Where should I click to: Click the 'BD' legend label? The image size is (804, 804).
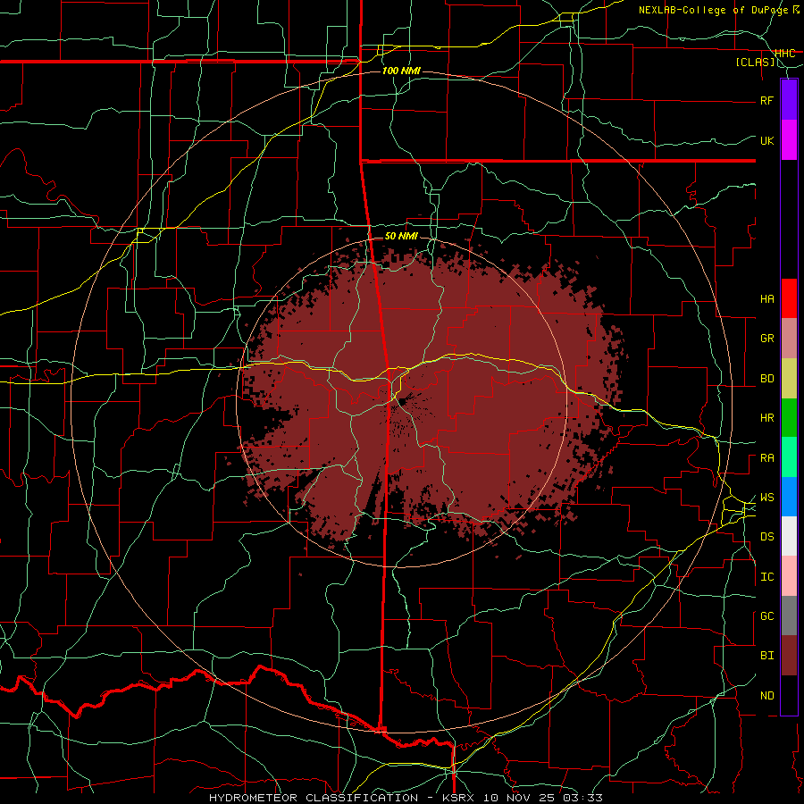(x=767, y=379)
